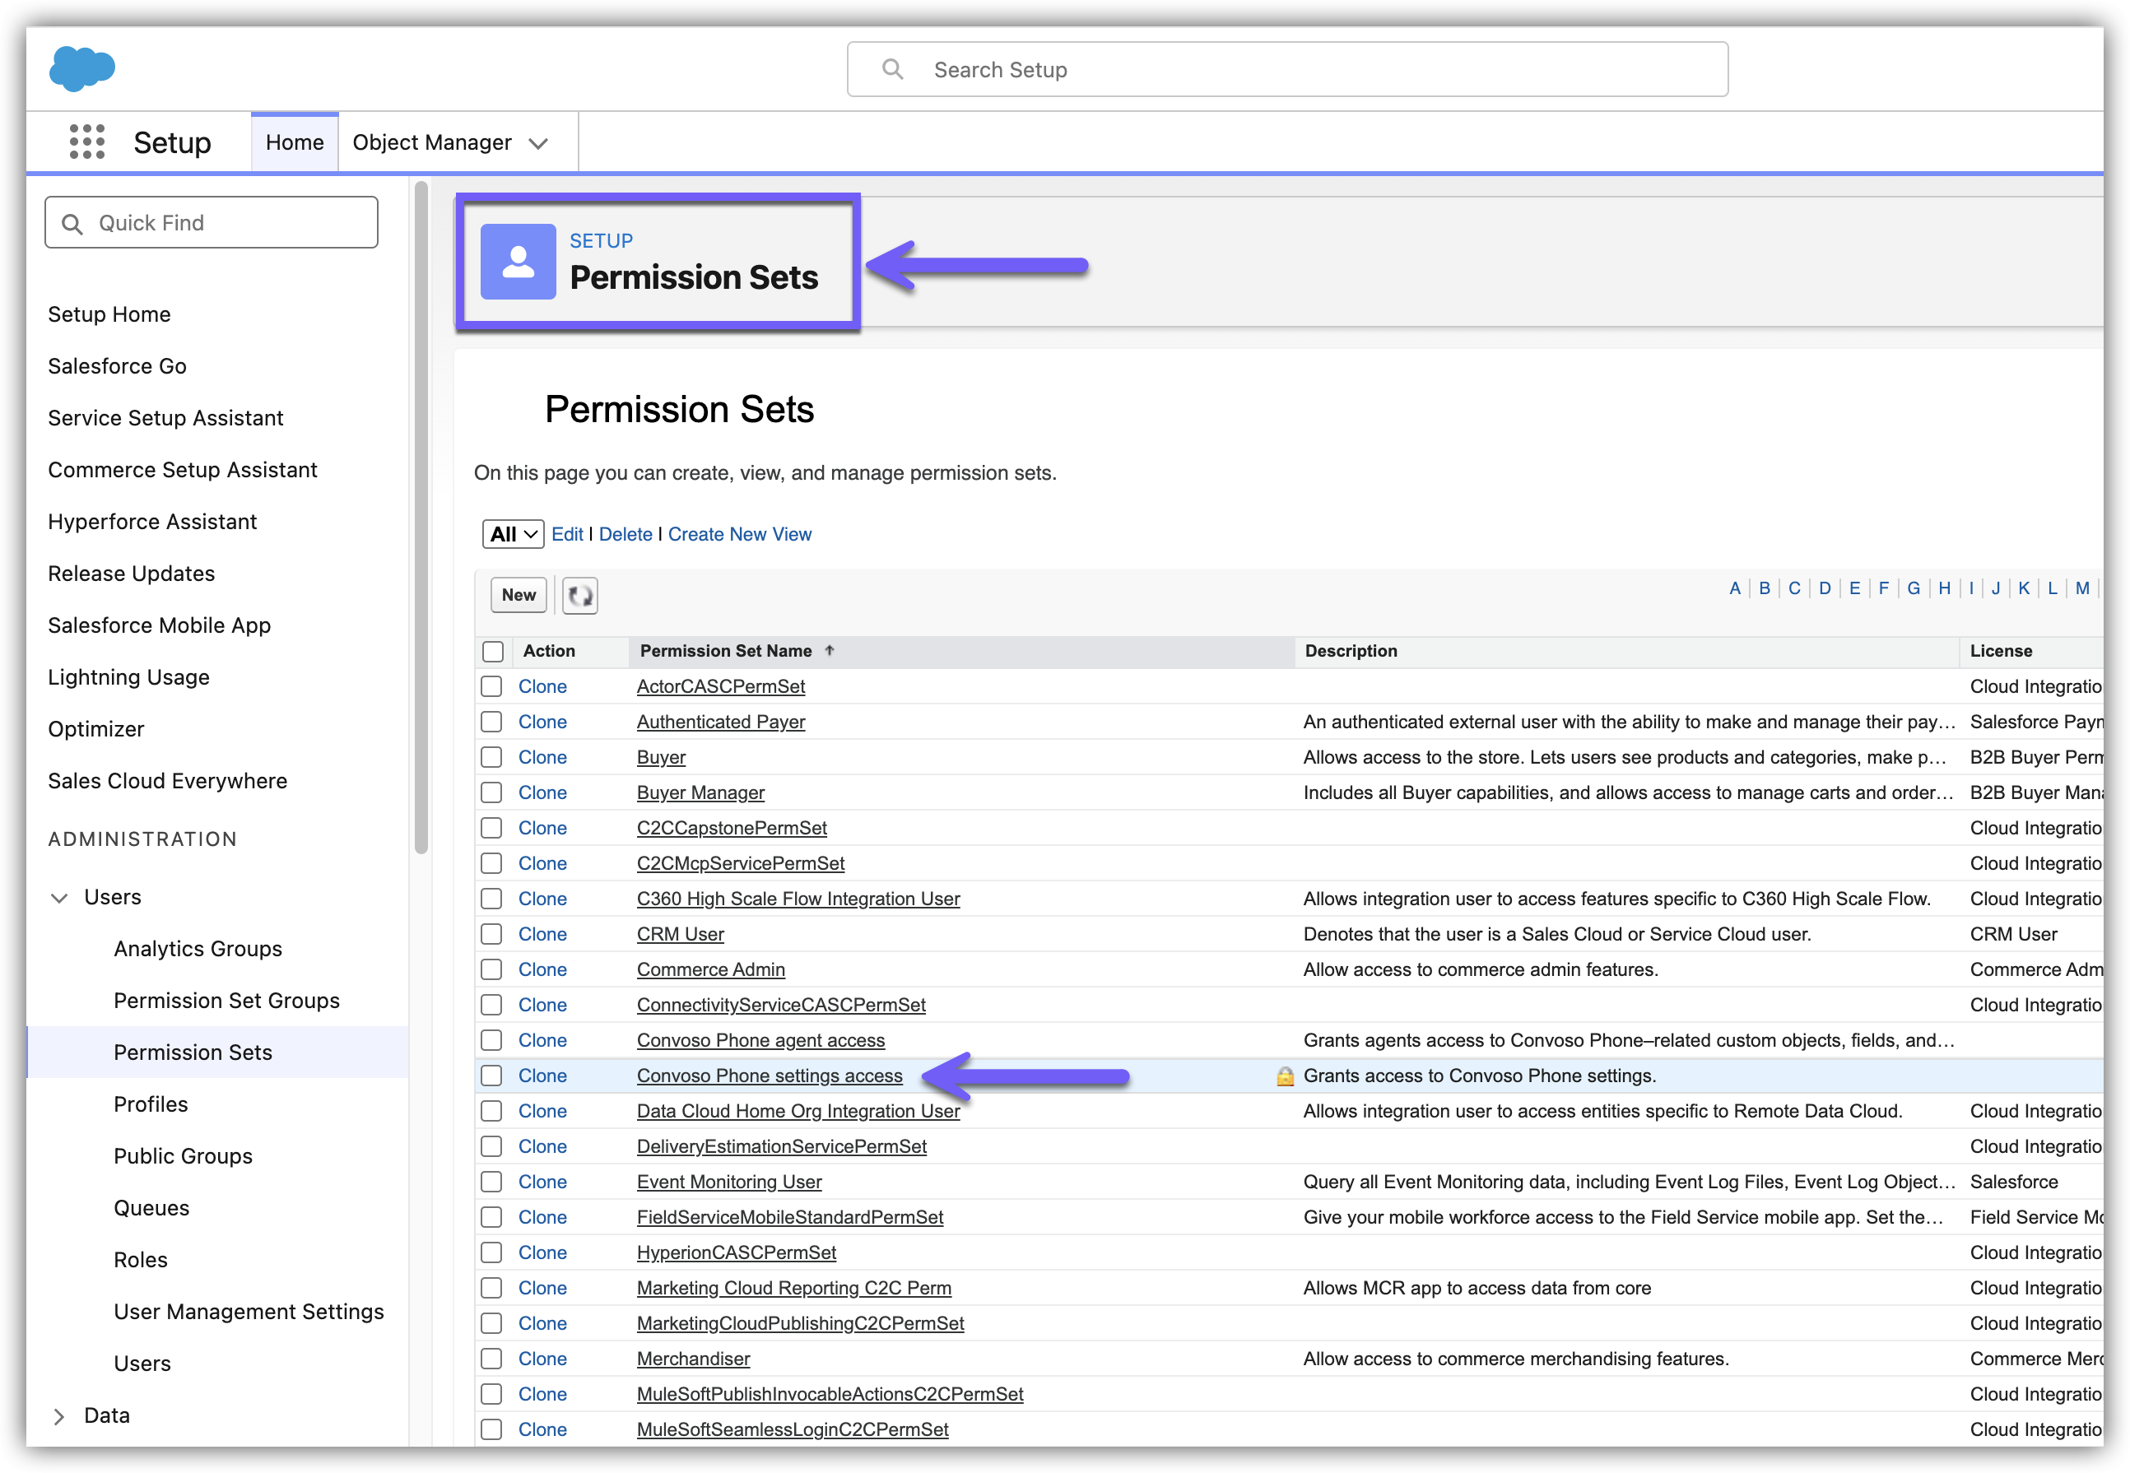
Task: Collapse the Users section in sidebar
Action: coord(59,897)
